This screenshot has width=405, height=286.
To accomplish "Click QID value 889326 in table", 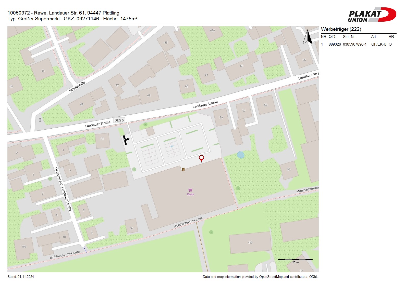I will tap(335, 44).
